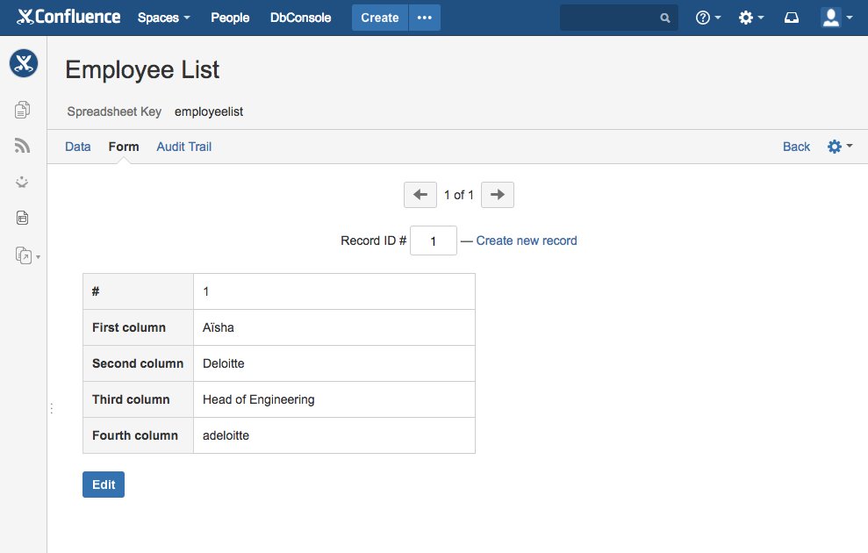Select the Questions icon in the sidebar
The height and width of the screenshot is (553, 868).
22,182
